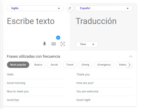
Task: Select the Most popular category
Action: 18,65
